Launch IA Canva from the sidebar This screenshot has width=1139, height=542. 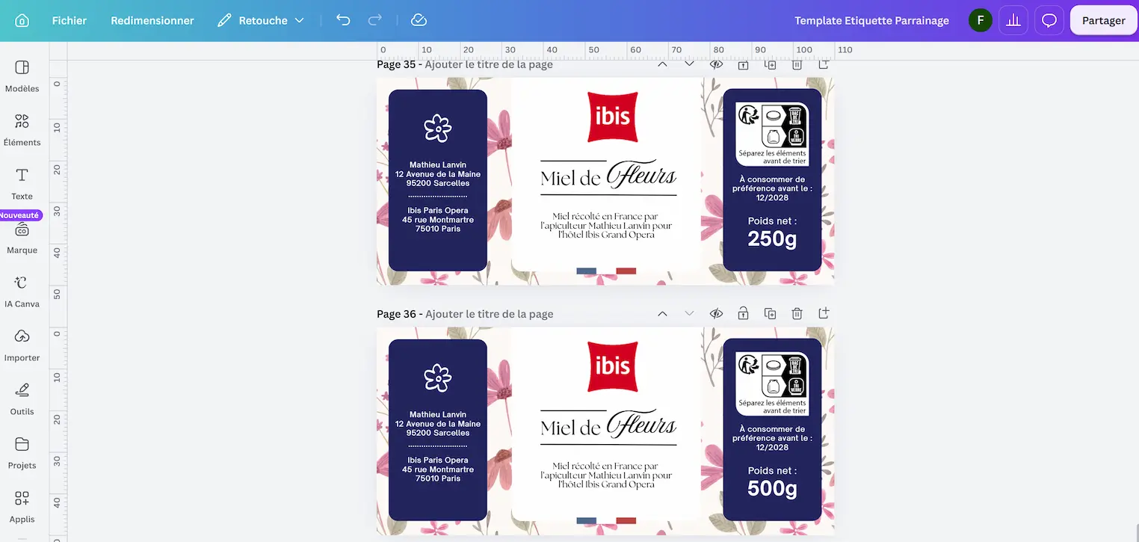(x=22, y=292)
